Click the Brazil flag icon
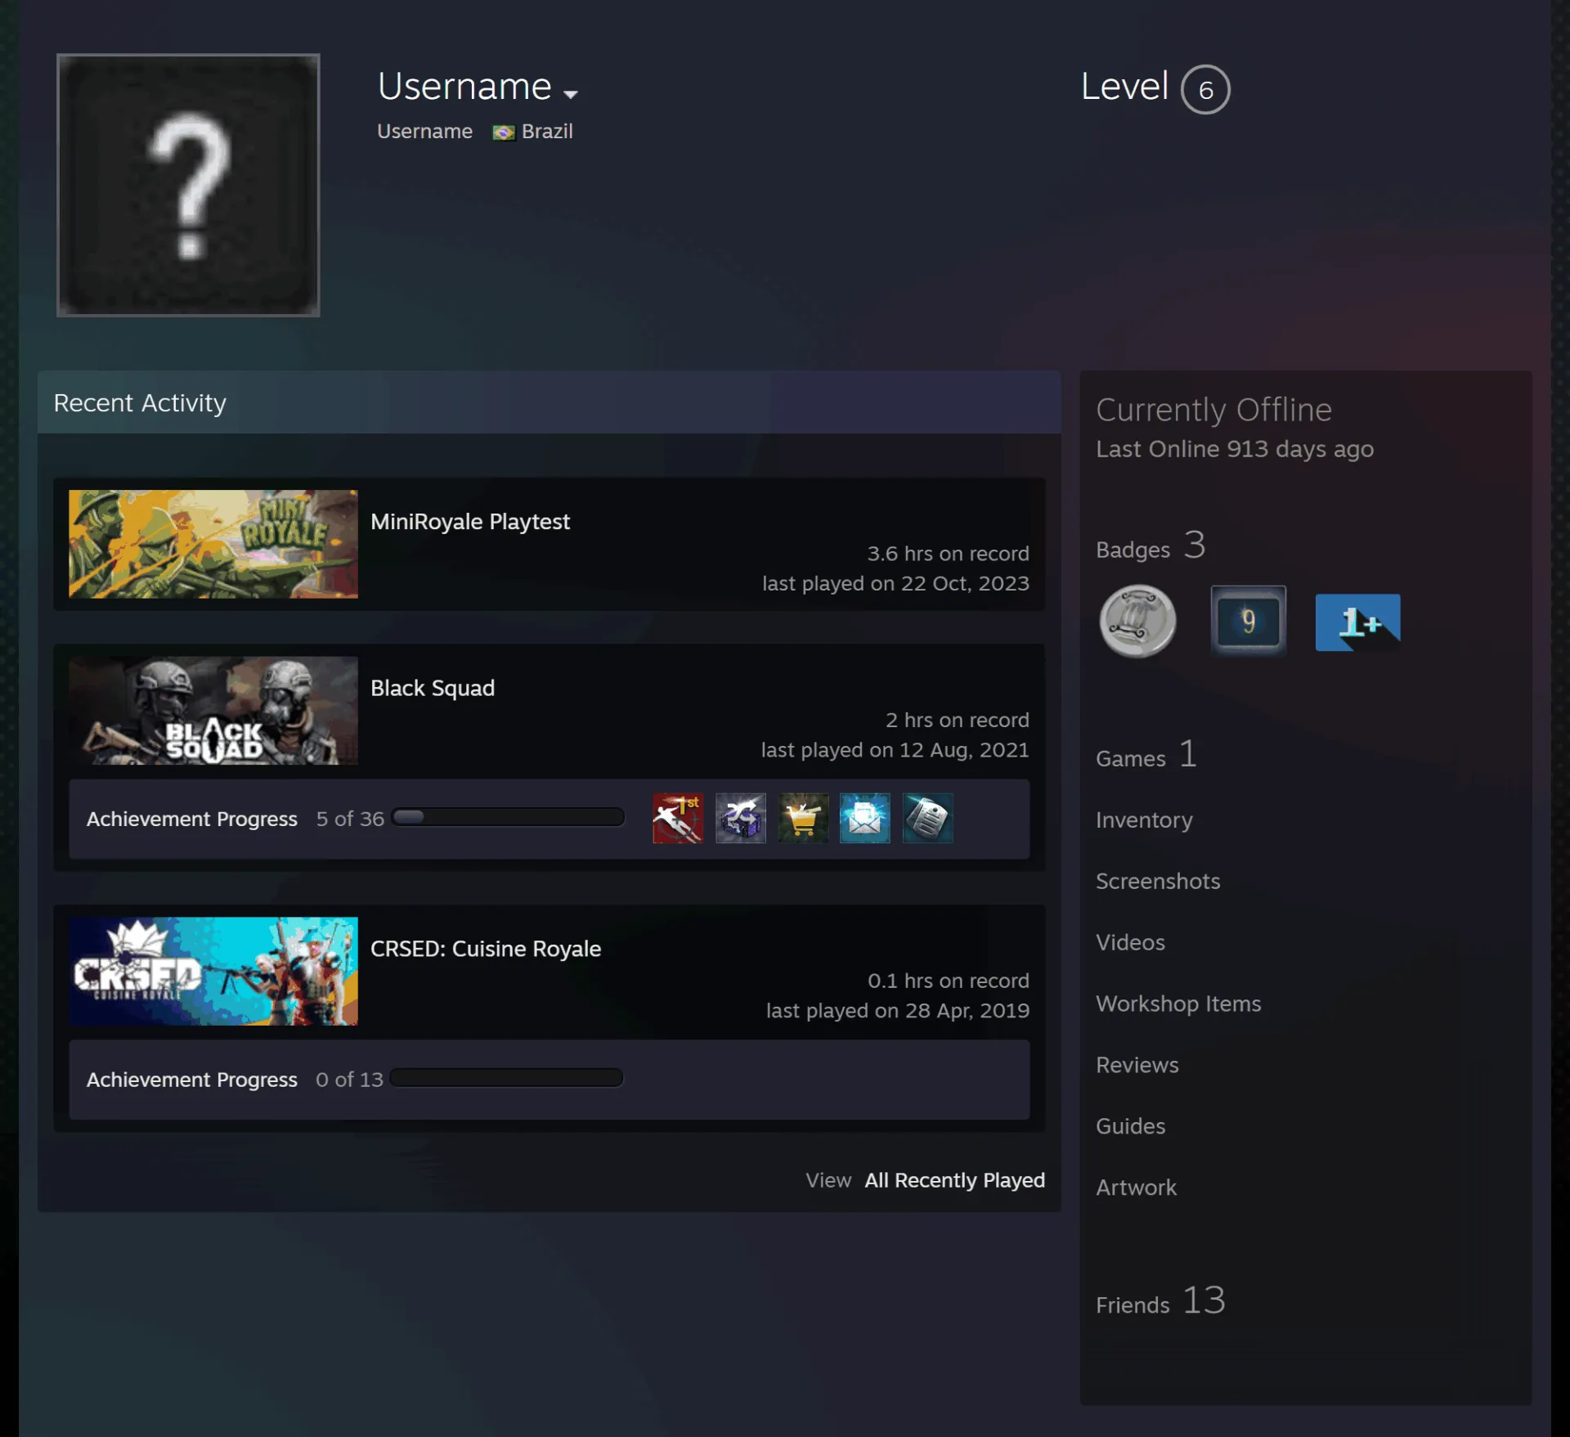This screenshot has height=1437, width=1570. point(504,132)
